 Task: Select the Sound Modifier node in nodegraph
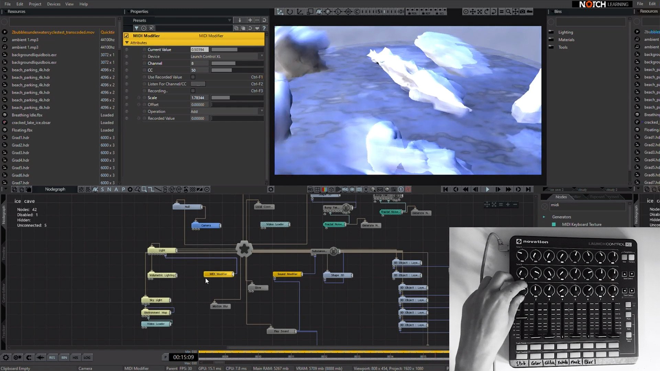pos(288,274)
